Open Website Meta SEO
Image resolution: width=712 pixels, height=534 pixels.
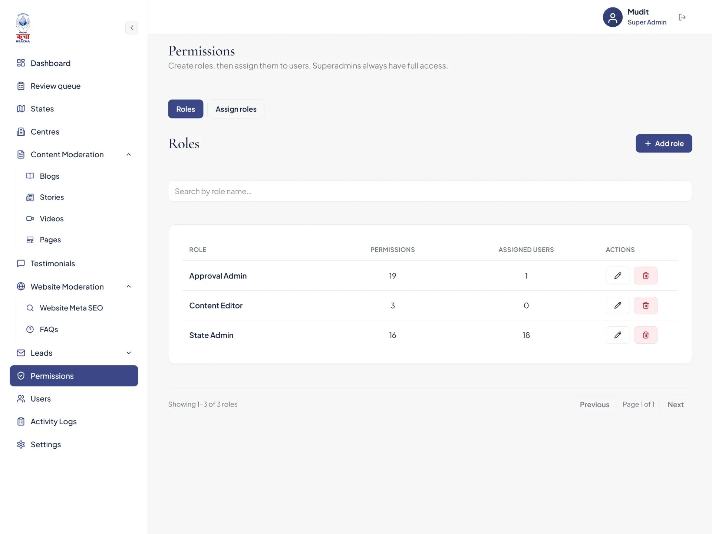[78, 308]
